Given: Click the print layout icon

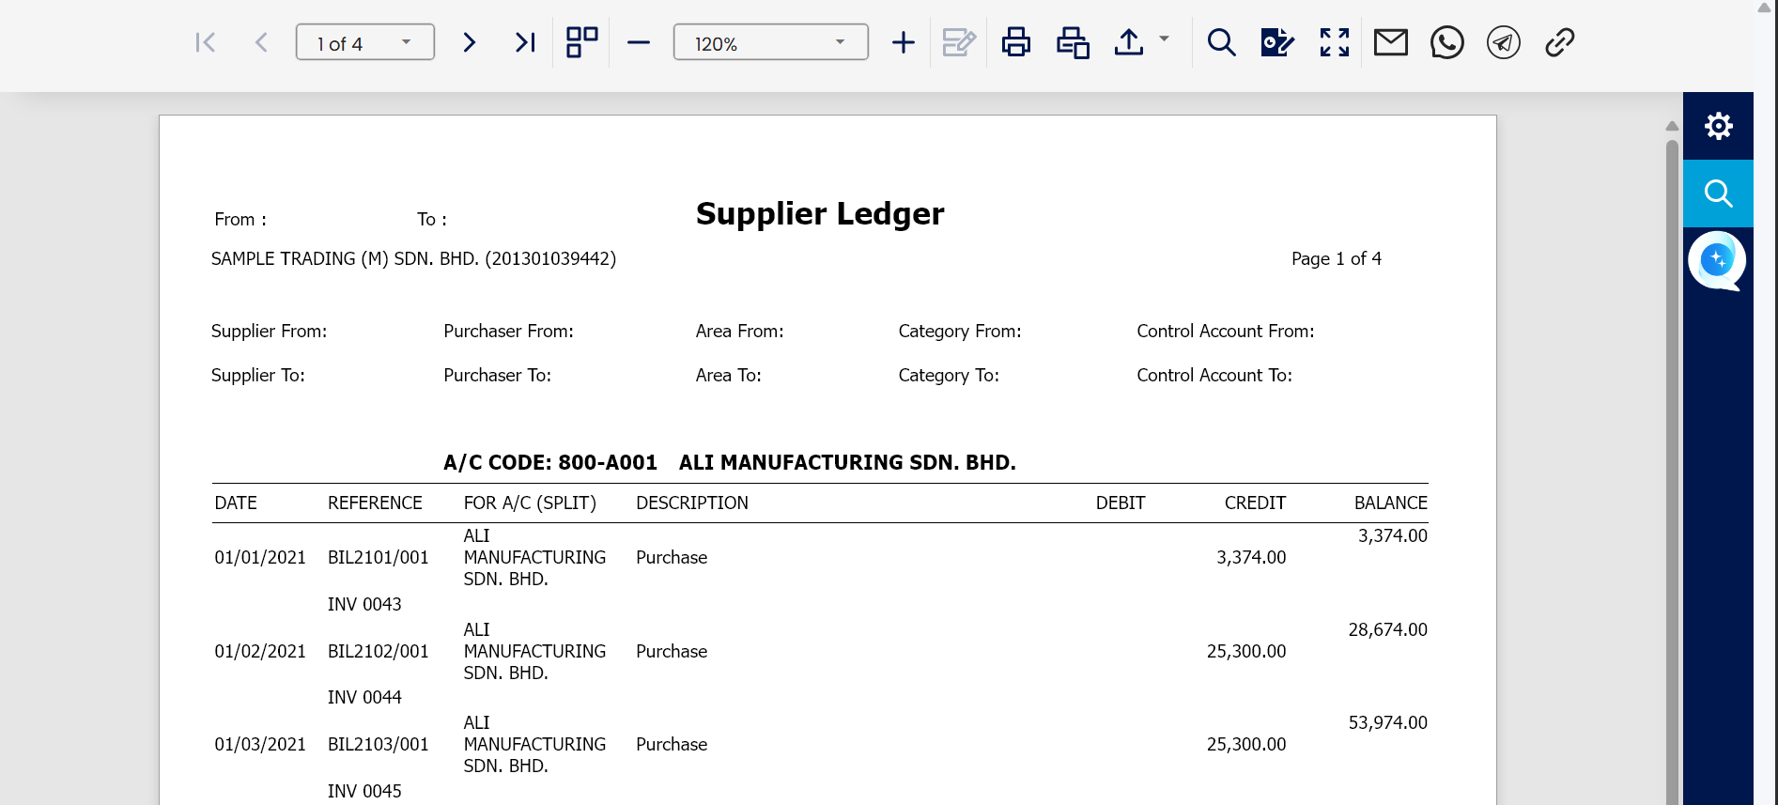Looking at the screenshot, I should point(1072,42).
